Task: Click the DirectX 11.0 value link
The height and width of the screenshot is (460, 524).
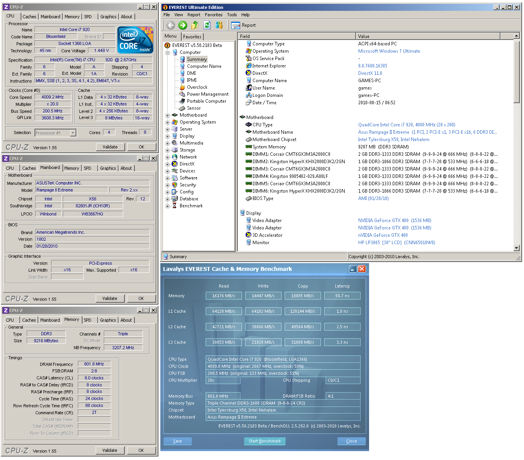Action: pos(370,73)
